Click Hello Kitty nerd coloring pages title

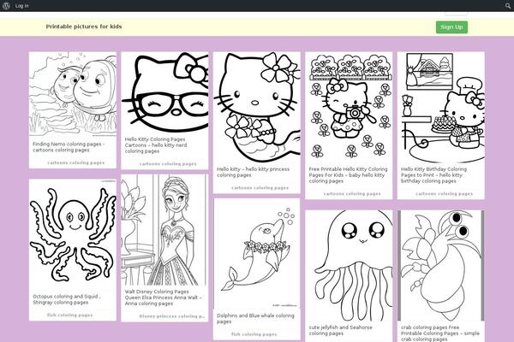click(x=156, y=145)
